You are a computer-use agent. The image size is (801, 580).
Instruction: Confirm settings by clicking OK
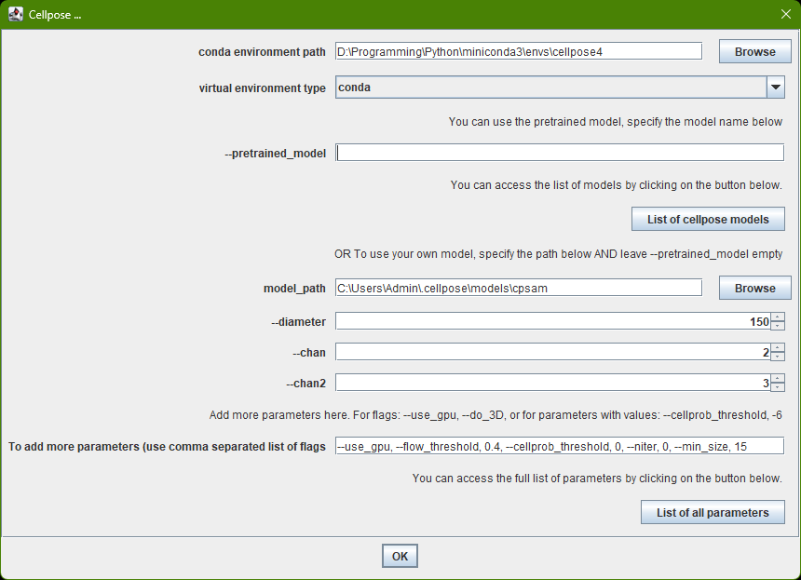[400, 555]
